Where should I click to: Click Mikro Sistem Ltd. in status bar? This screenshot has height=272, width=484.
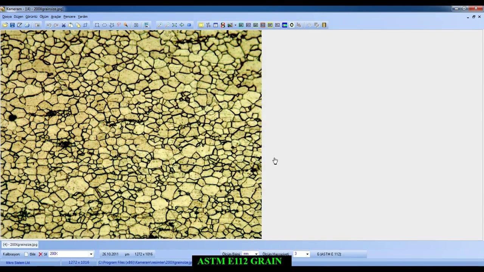tap(18, 263)
